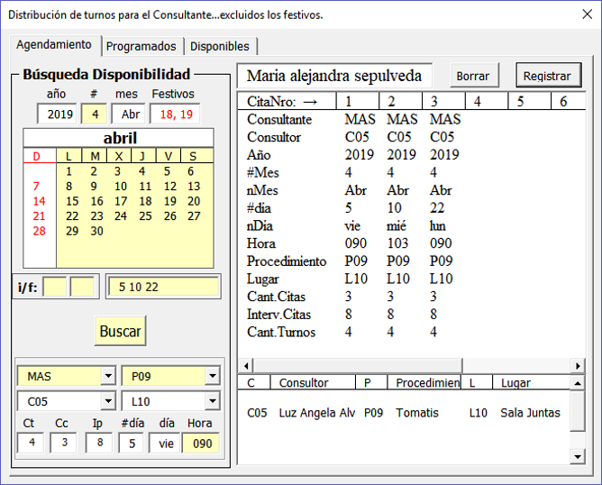Click the Hora value 103 for cita 2
This screenshot has width=602, height=485.
(397, 243)
